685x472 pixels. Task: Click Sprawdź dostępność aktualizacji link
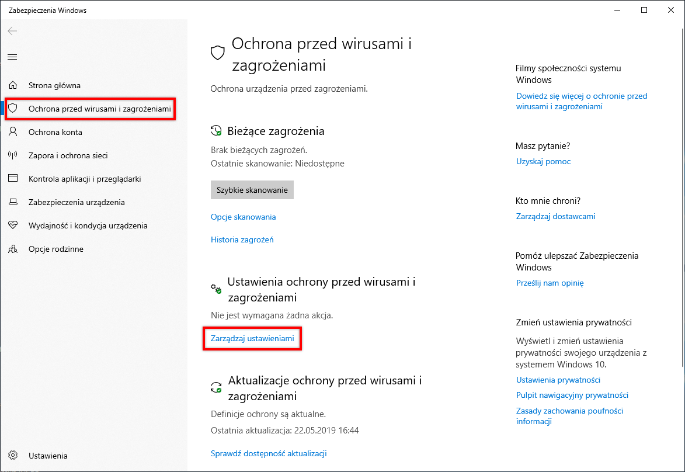coord(269,453)
